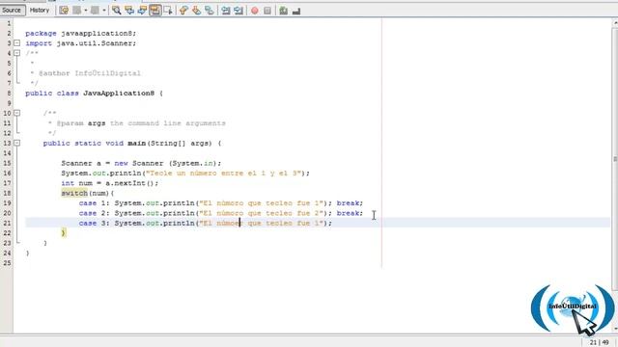
Task: Click on 'package javaapplication8;' line
Action: (81, 34)
